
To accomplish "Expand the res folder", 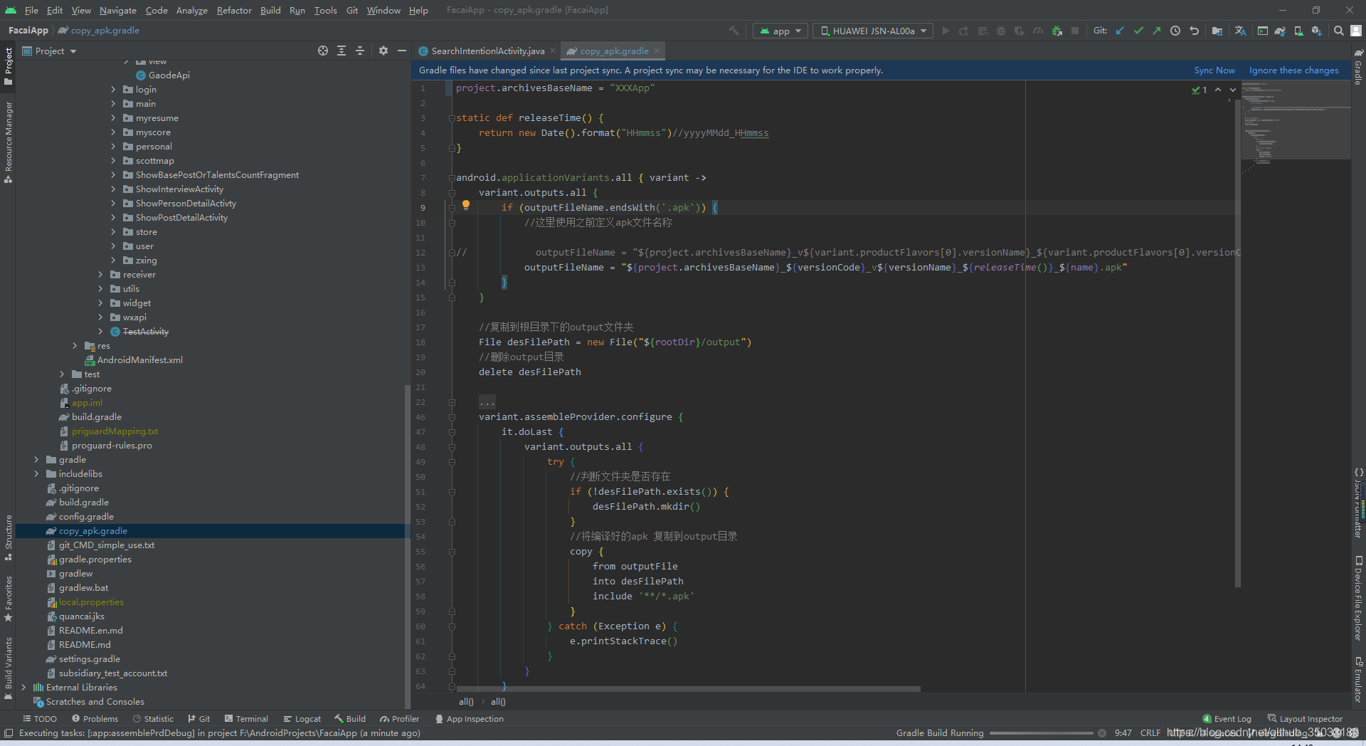I will (x=75, y=346).
